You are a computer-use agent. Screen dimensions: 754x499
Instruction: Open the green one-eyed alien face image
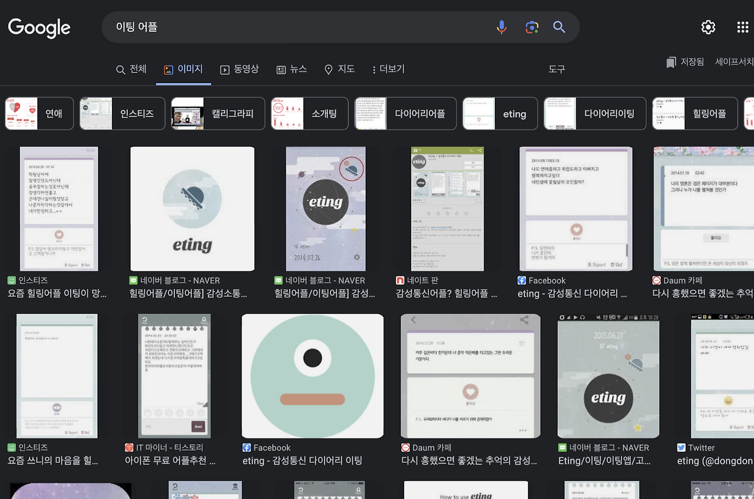click(313, 376)
